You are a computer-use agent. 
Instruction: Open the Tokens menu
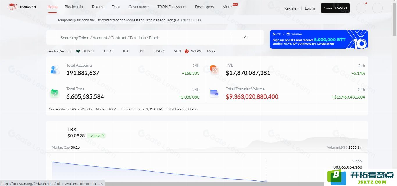coord(97,7)
